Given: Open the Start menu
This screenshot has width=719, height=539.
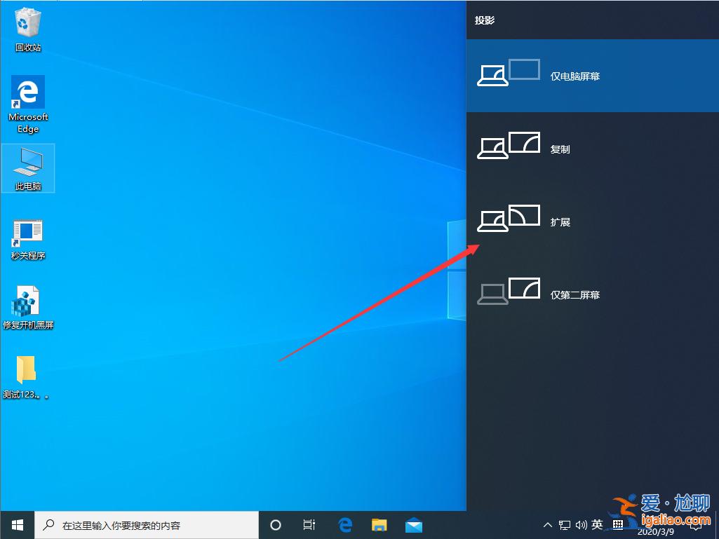Looking at the screenshot, I should [x=16, y=524].
